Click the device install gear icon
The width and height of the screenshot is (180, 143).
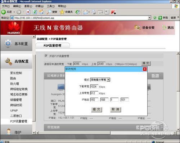click(x=137, y=27)
